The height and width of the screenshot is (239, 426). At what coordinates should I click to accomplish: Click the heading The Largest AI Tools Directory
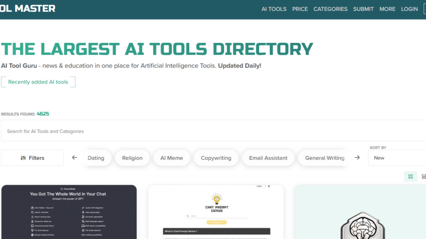[x=157, y=49]
